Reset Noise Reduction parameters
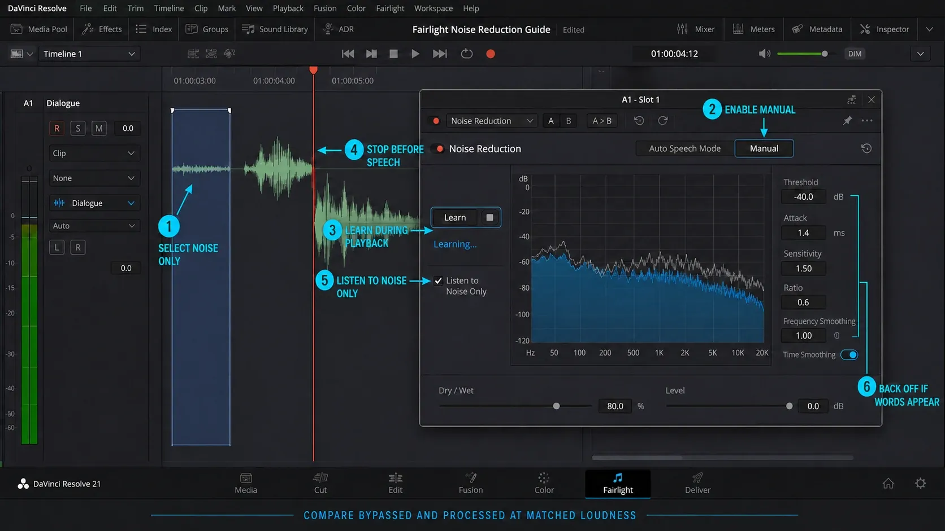 click(x=866, y=148)
